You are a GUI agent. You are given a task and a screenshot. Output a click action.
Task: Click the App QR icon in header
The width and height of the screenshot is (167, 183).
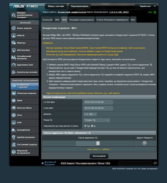(x=155, y=12)
